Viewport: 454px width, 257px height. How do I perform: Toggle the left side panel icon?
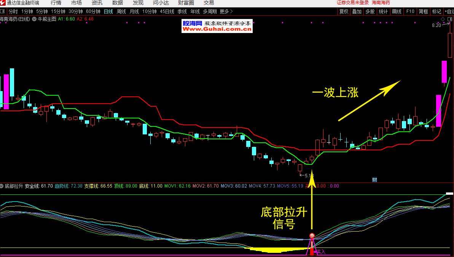3,11
